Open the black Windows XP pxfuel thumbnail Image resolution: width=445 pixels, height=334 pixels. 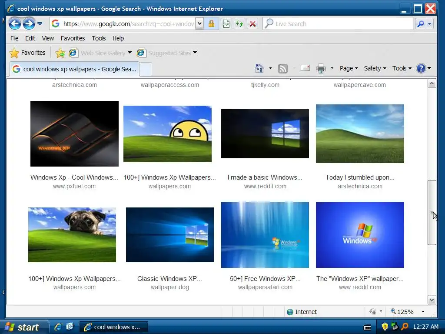74,134
